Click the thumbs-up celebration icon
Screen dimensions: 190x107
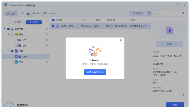click(95, 51)
